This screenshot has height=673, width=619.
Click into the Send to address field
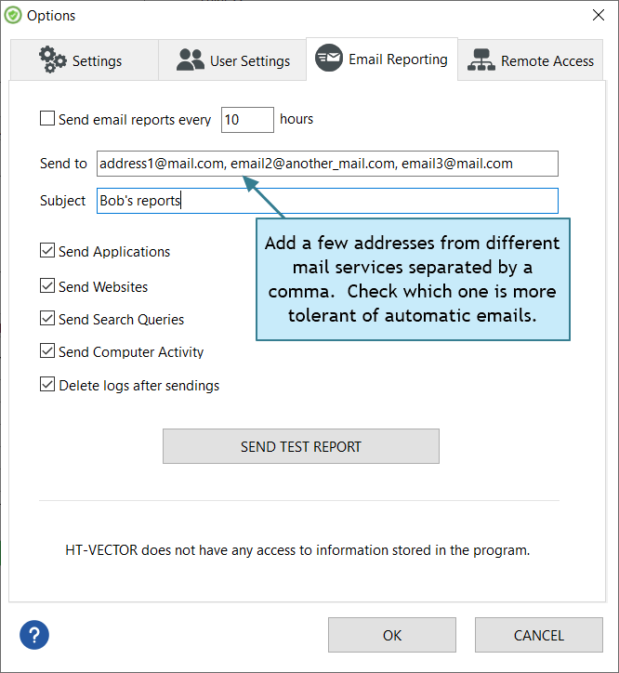pos(327,164)
